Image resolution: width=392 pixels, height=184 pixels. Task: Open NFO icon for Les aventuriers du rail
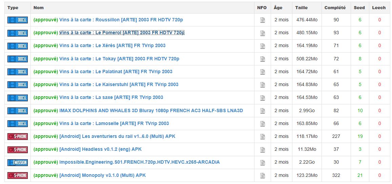262,137
